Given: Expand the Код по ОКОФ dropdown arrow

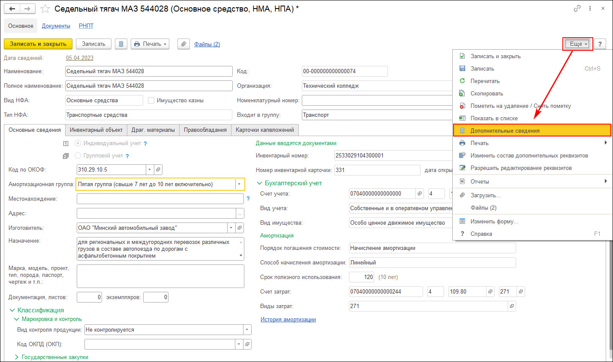Looking at the screenshot, I should click(x=150, y=169).
